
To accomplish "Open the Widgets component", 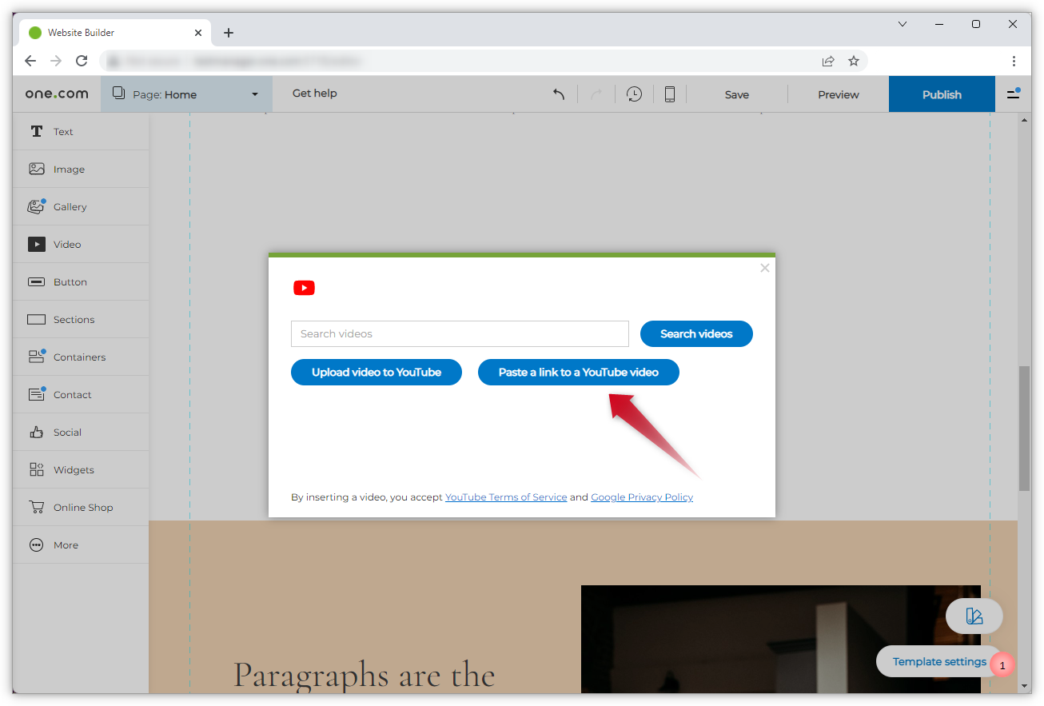I will [74, 470].
